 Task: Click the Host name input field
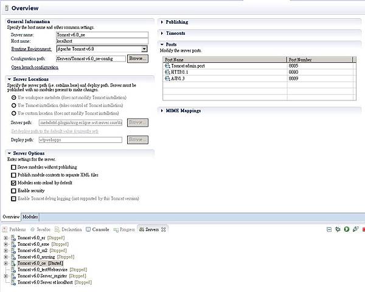tap(102, 41)
